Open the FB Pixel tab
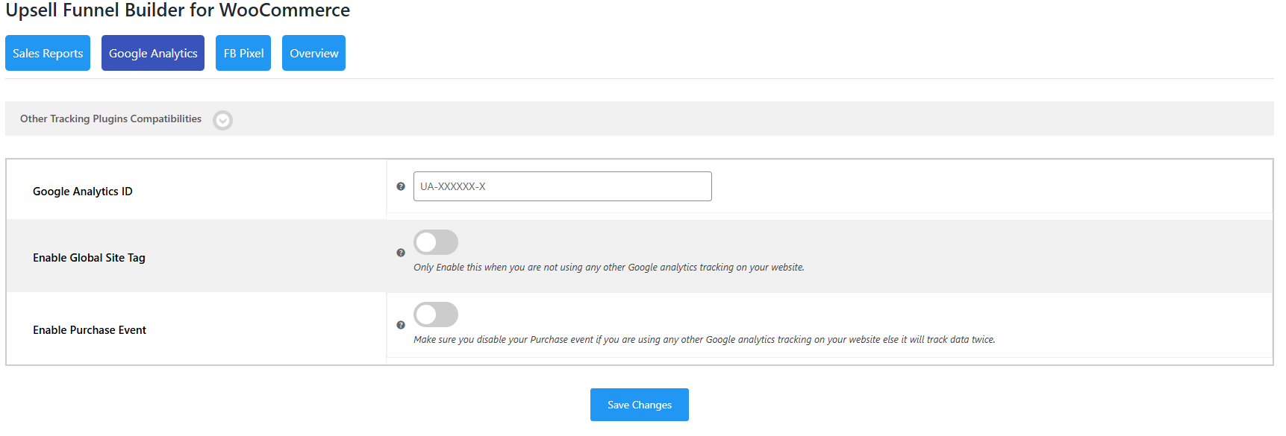This screenshot has width=1286, height=436. (243, 53)
